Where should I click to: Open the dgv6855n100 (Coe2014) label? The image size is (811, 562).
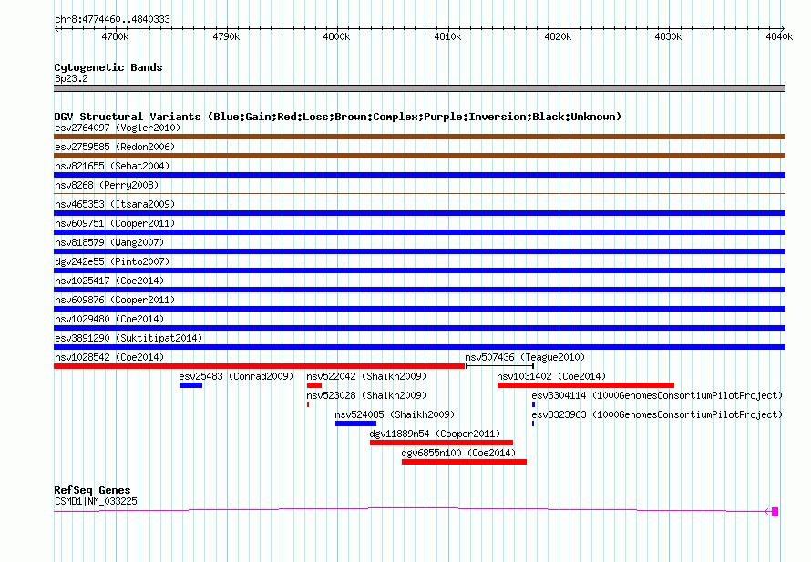458,453
